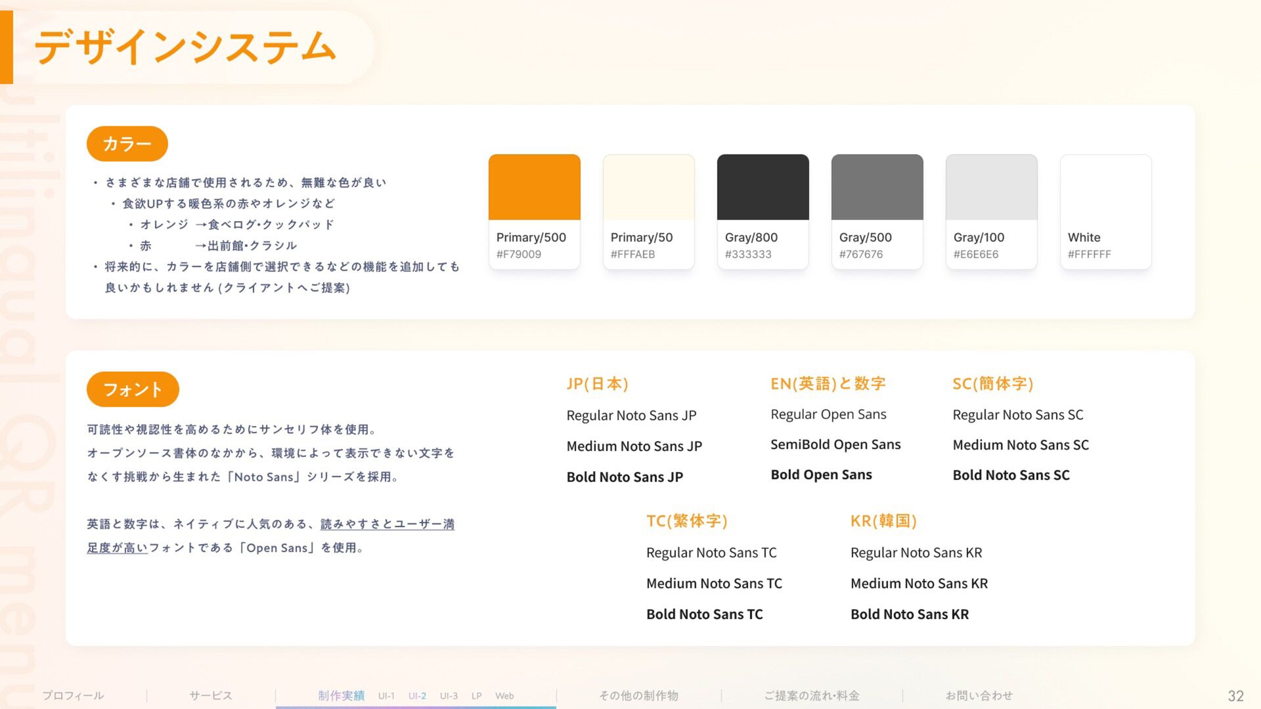1261x709 pixels.
Task: Choose the Gray/500 color swatch
Action: click(877, 187)
